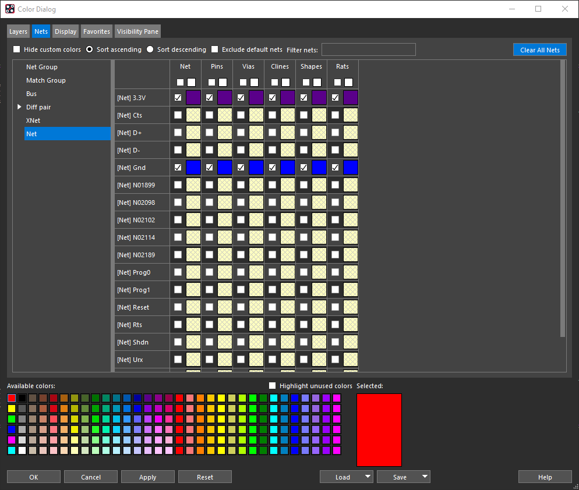Click the [Net] N01899 row label

pyautogui.click(x=136, y=185)
